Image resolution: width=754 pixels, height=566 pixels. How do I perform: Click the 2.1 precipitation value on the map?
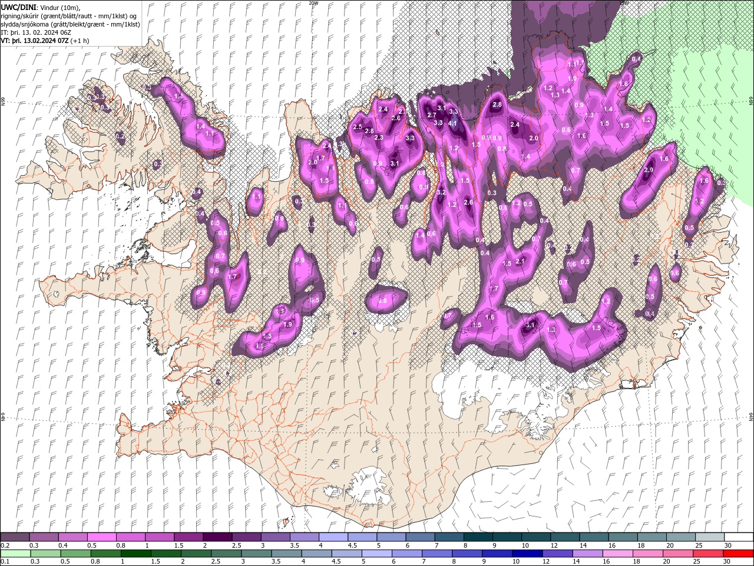coord(520,261)
